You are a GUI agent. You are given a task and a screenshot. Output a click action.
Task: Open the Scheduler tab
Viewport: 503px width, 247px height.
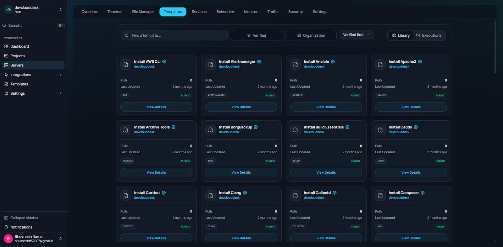point(225,12)
